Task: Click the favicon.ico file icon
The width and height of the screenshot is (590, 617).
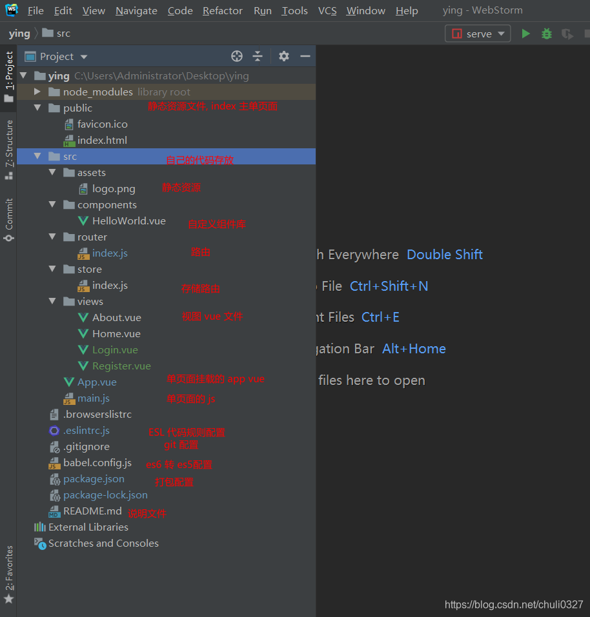Action: pos(69,124)
